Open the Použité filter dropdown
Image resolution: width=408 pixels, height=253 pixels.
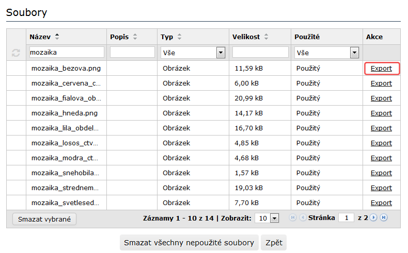354,53
